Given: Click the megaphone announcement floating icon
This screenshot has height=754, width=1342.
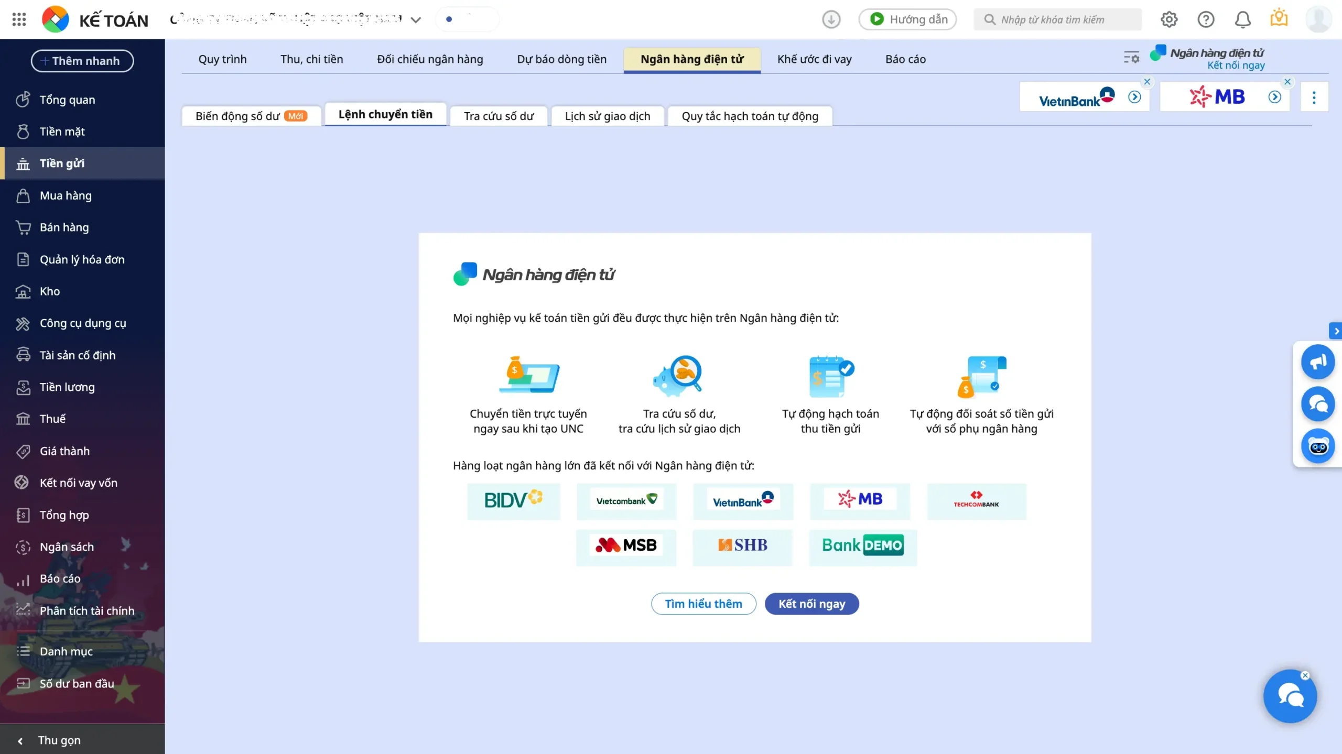Looking at the screenshot, I should click(x=1317, y=362).
